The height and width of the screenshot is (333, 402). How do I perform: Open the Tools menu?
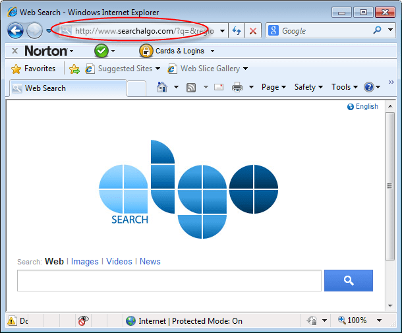tap(344, 87)
